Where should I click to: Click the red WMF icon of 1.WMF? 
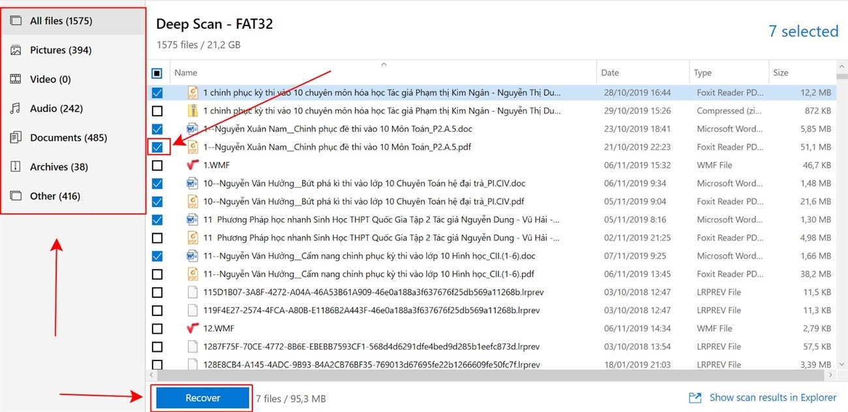(192, 165)
